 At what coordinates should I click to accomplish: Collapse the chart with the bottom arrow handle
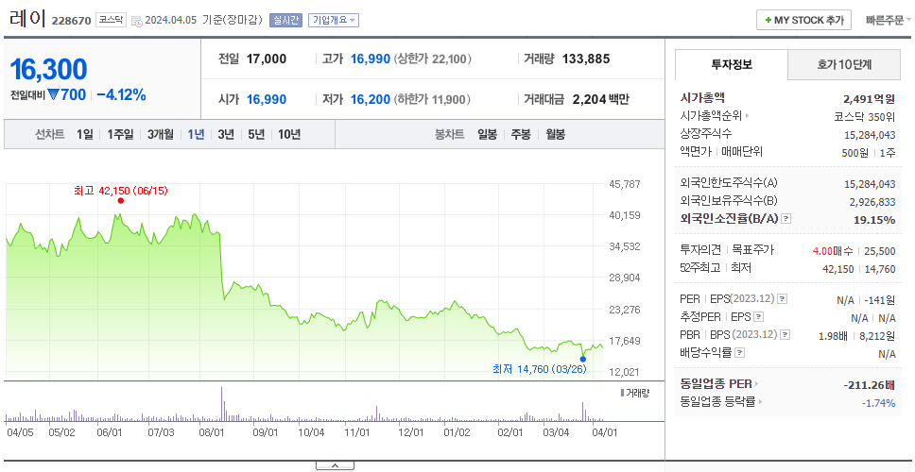(335, 465)
